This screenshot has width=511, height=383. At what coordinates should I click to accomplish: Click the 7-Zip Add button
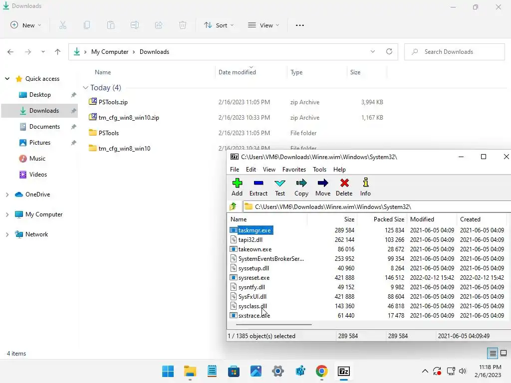[x=237, y=188]
